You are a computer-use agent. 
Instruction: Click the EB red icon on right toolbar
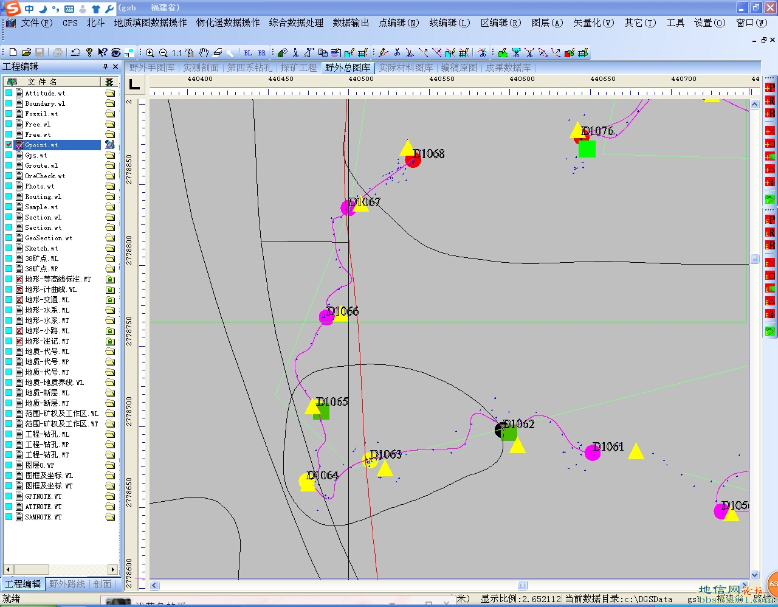coord(770,245)
